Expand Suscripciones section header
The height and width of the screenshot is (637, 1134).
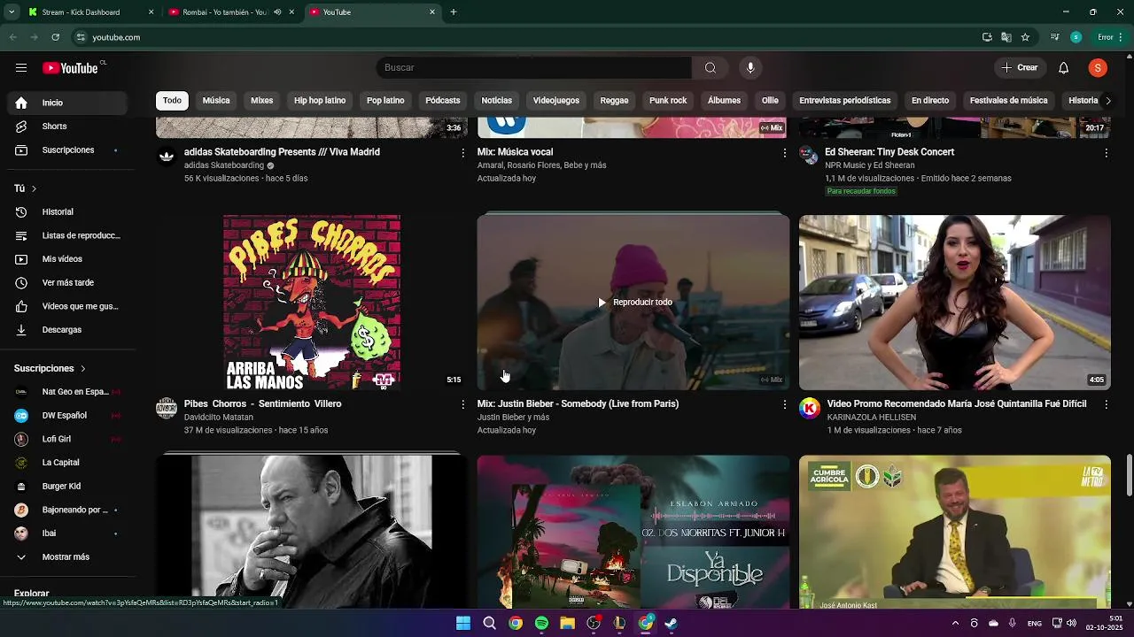click(50, 368)
